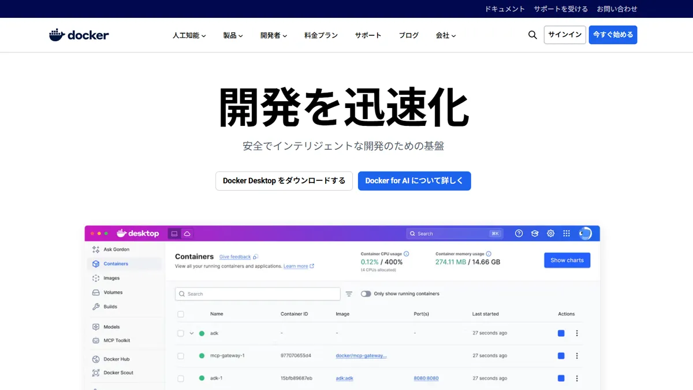693x390 pixels.
Task: Check the select-all containers checkbox
Action: click(181, 314)
